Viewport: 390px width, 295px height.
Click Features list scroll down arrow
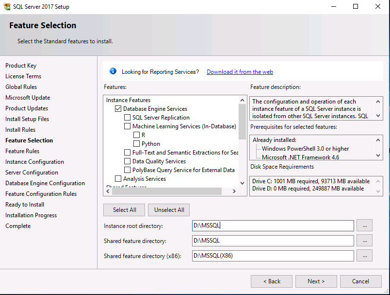click(242, 183)
